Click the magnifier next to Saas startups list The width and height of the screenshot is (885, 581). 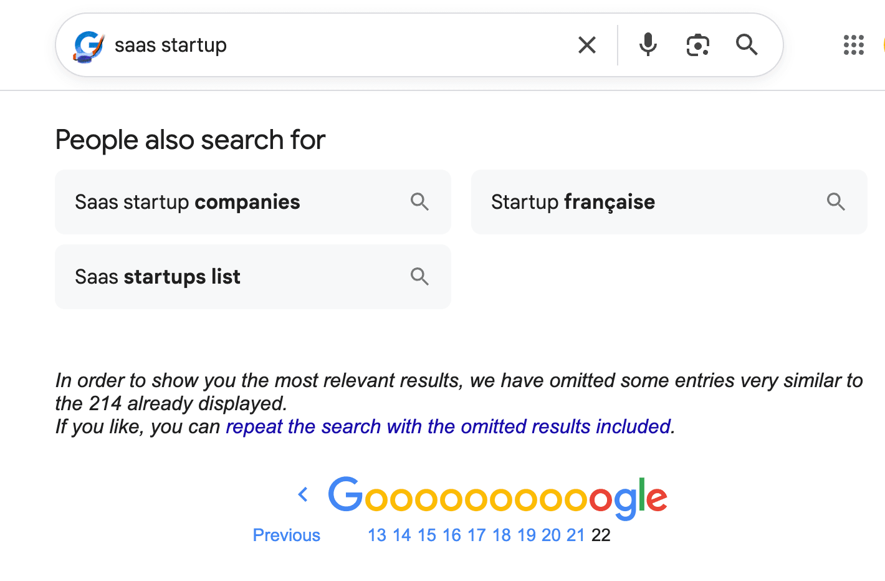point(419,276)
